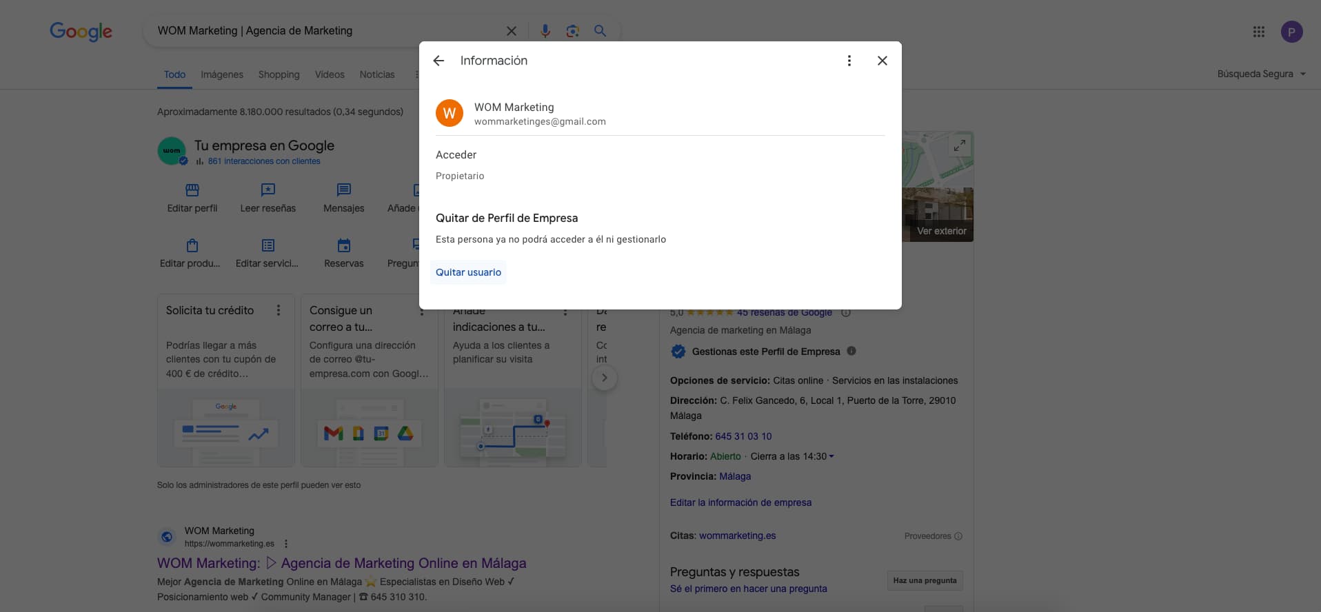Open the Añade action in business panel

point(403,198)
